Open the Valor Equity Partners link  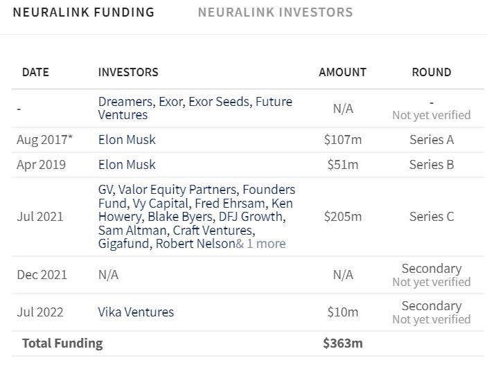pos(178,190)
